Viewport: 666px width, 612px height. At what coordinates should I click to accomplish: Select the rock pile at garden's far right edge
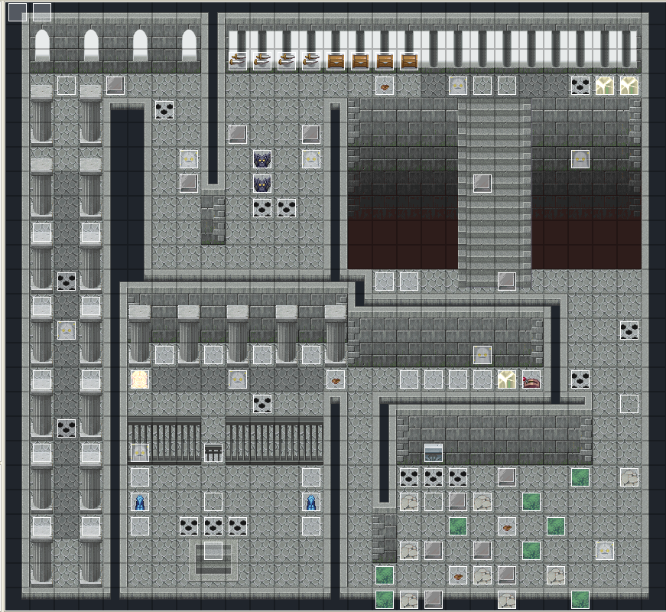tap(629, 477)
